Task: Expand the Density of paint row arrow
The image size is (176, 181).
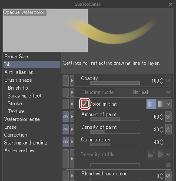Action: [72, 129]
